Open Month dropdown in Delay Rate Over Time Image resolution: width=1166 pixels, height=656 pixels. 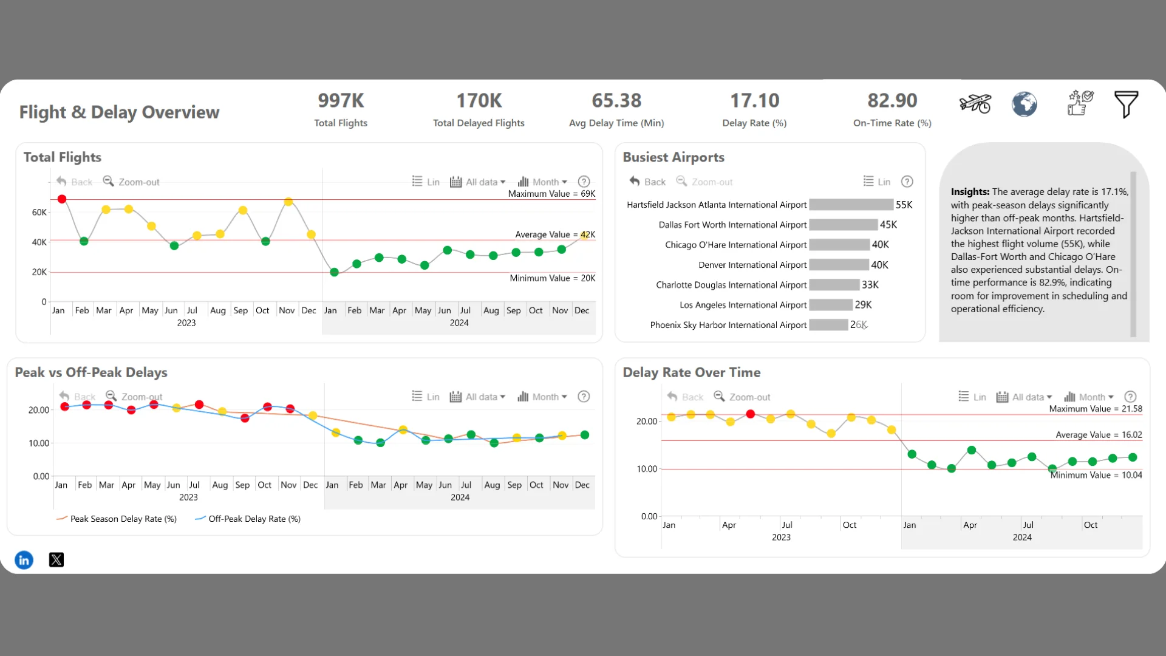click(1089, 397)
